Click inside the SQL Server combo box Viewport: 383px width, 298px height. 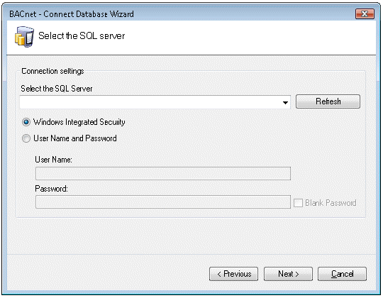point(155,102)
